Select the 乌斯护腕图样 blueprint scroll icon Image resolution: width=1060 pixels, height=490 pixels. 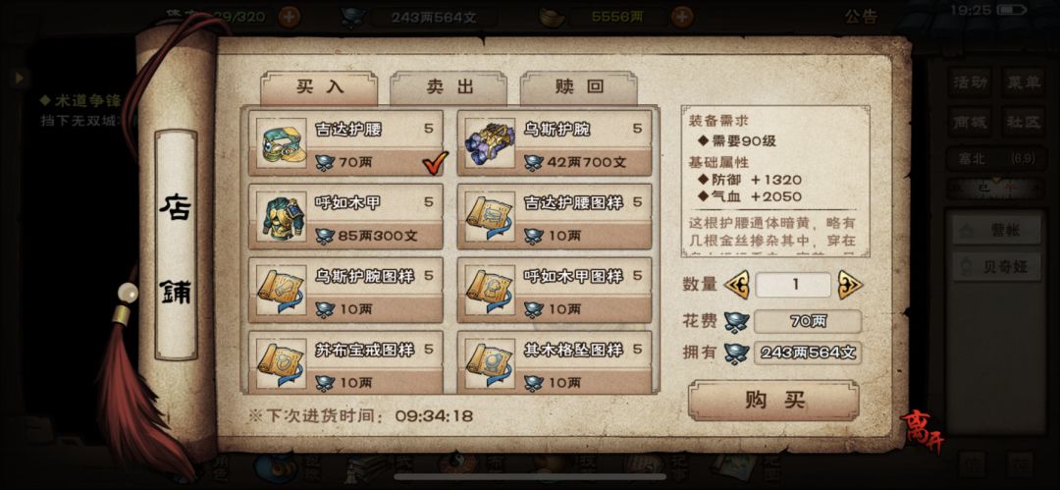[282, 291]
